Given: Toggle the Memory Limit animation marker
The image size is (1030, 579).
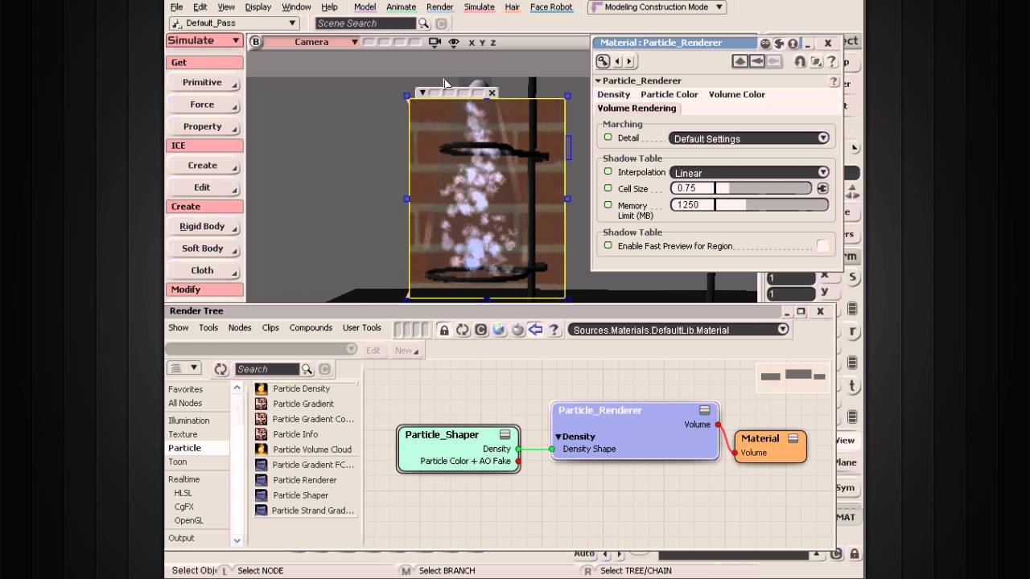Looking at the screenshot, I should (608, 204).
